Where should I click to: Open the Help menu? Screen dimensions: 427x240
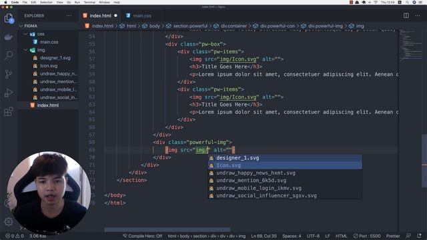pyautogui.click(x=117, y=2)
